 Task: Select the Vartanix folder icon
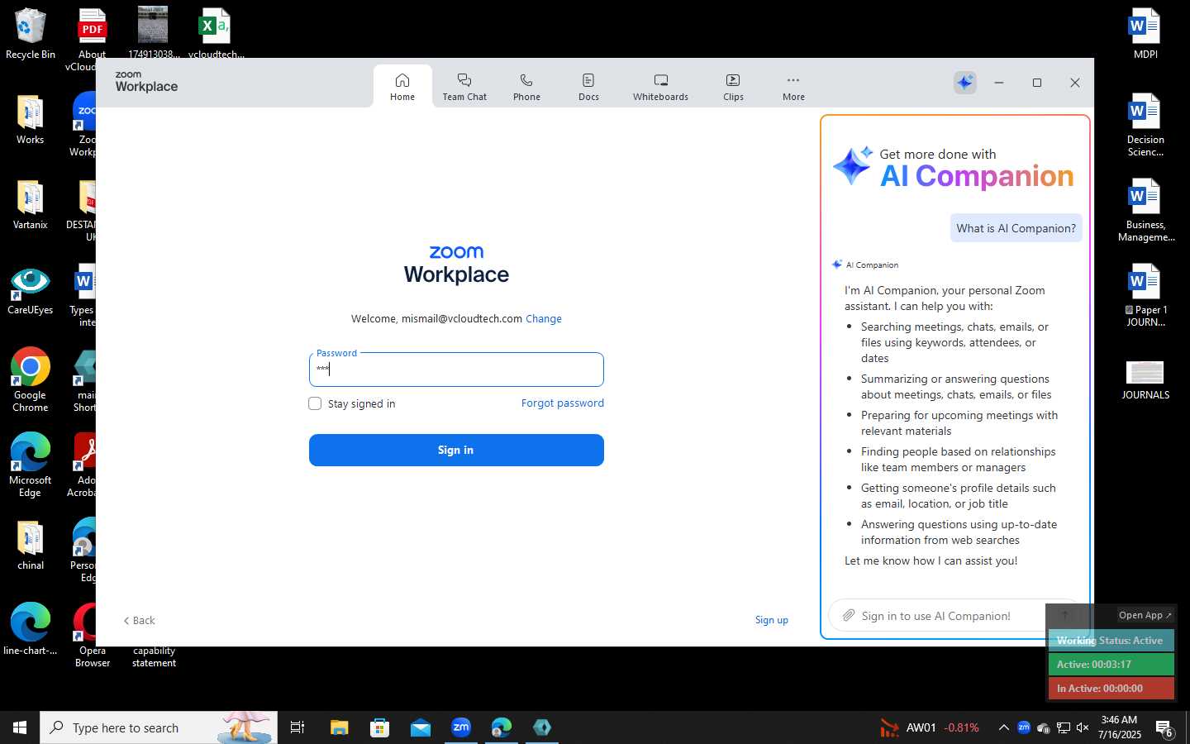tap(31, 206)
